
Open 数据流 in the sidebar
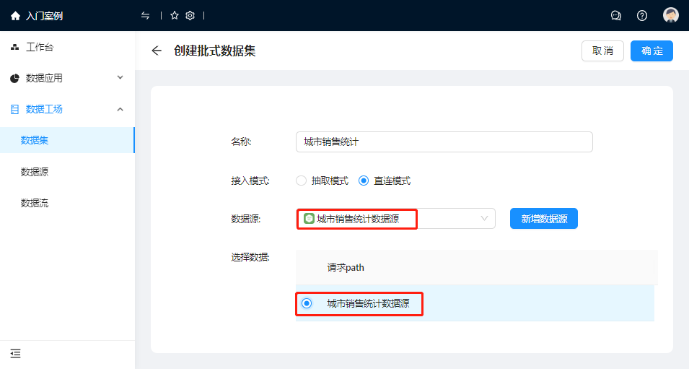click(35, 203)
